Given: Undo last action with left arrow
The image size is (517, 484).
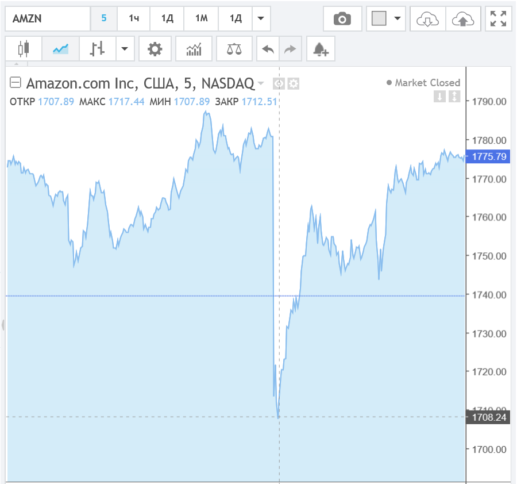Looking at the screenshot, I should (x=268, y=49).
